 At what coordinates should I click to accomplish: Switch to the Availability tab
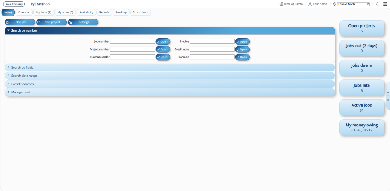[x=86, y=12]
